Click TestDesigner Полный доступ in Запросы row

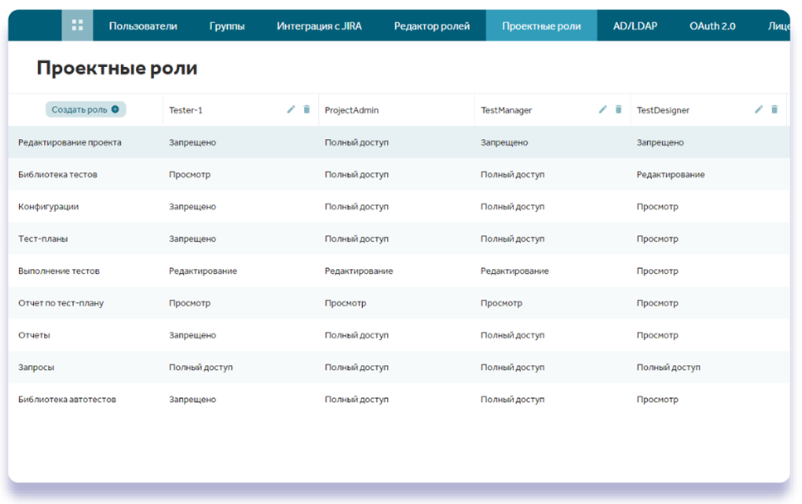669,367
